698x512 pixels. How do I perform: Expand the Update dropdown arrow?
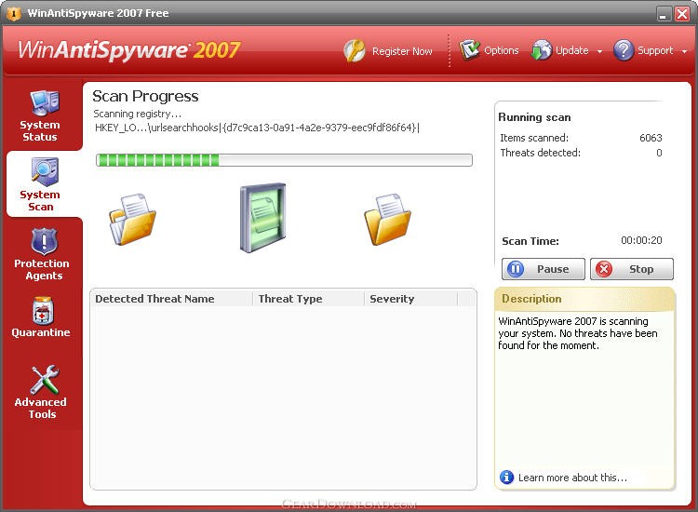coord(599,51)
